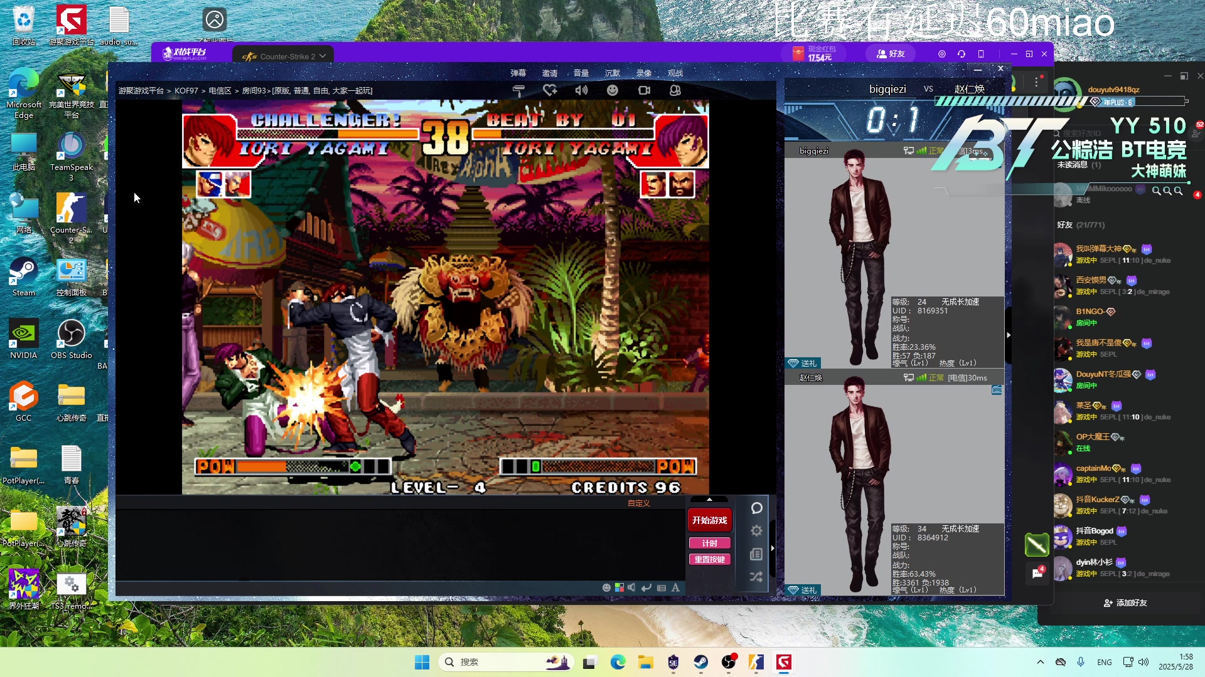Click the taskbar 搜索 search box

(x=507, y=662)
